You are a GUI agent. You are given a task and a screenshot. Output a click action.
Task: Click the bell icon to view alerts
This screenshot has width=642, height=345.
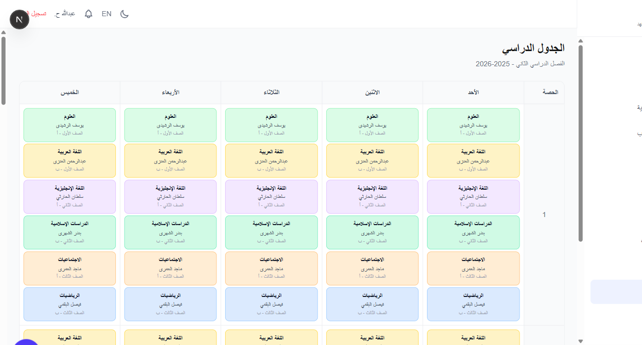pyautogui.click(x=89, y=14)
